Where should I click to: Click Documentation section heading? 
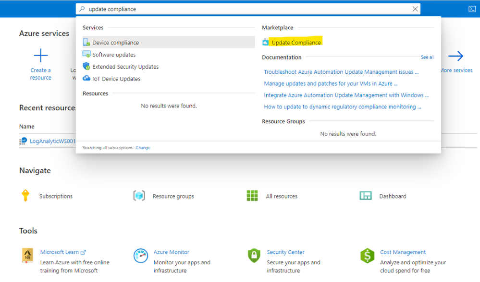point(282,57)
